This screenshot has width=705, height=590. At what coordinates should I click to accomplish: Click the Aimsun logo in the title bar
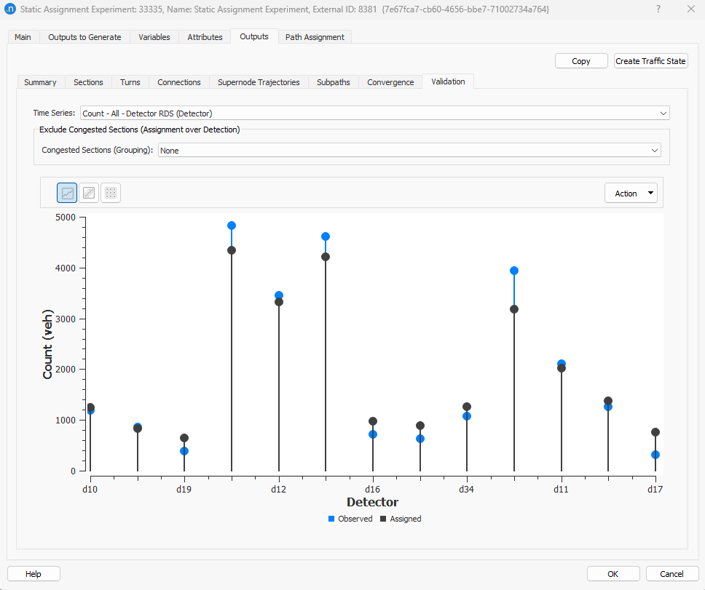10,9
